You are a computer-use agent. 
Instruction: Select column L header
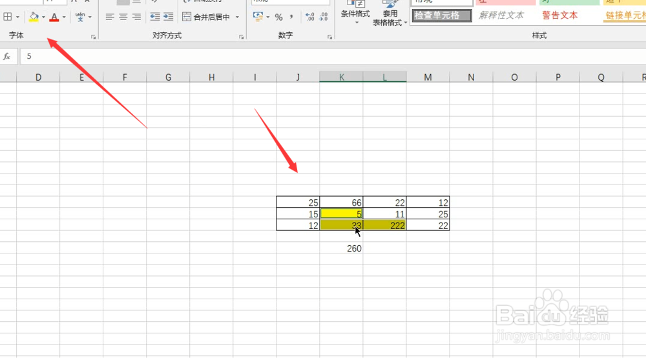[384, 77]
